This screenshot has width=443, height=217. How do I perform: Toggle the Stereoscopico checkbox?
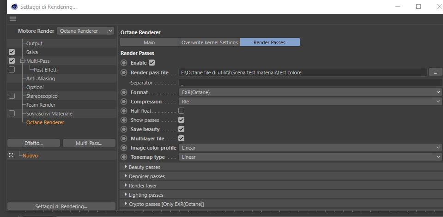click(x=12, y=96)
